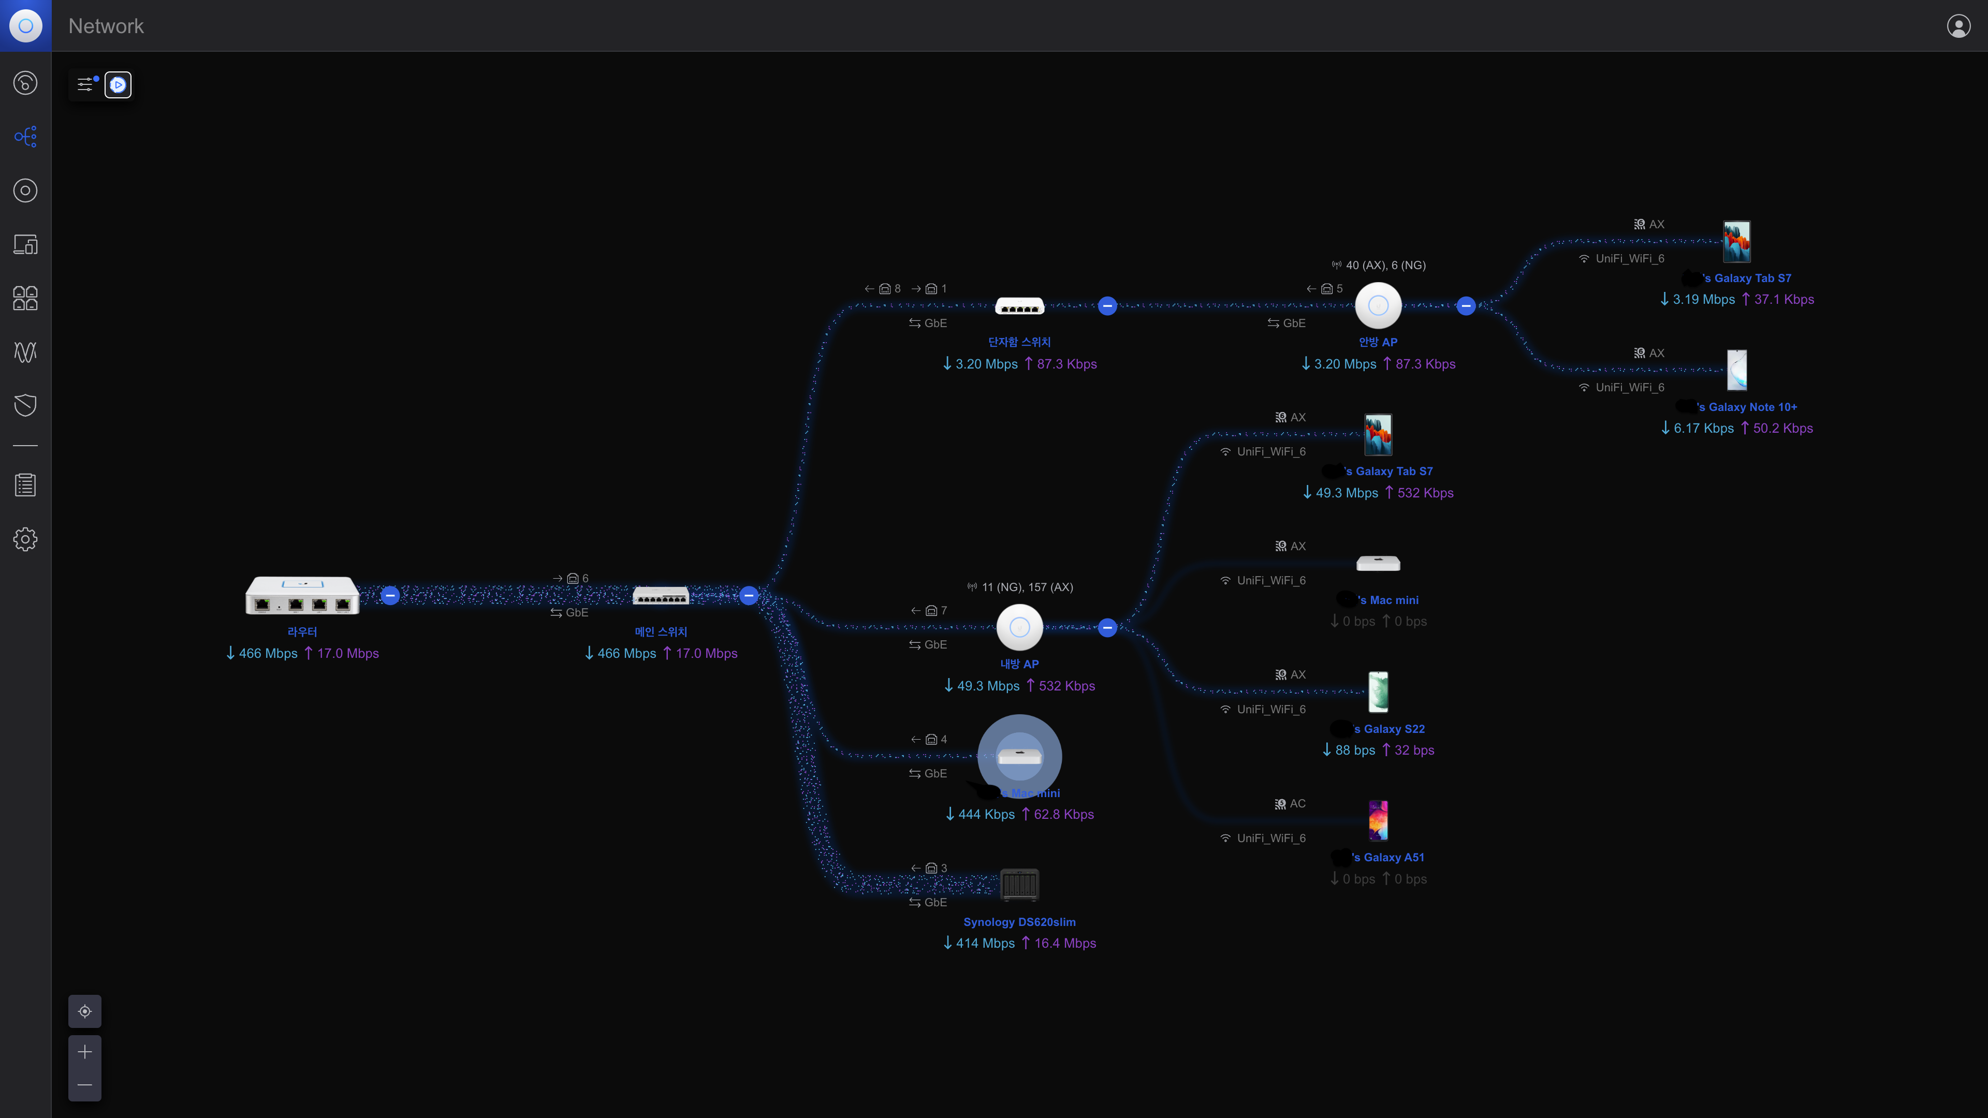
Task: Select the Galaxy Tab S7 on 내방 AP
Action: pos(1378,434)
